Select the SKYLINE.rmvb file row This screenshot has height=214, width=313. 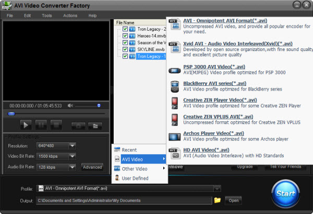click(x=151, y=49)
